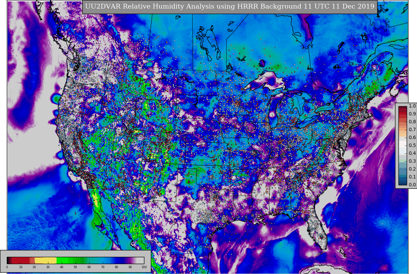Click the '90' tick label under bottom colorbar
Image resolution: width=417 pixels, height=274 pixels.
click(130, 267)
